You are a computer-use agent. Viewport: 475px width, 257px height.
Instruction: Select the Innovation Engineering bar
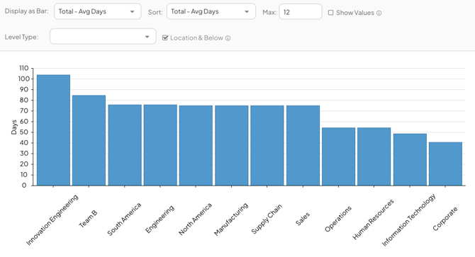(x=53, y=130)
